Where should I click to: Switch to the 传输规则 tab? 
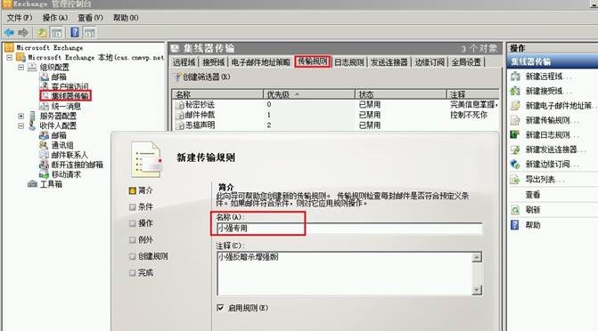point(312,61)
